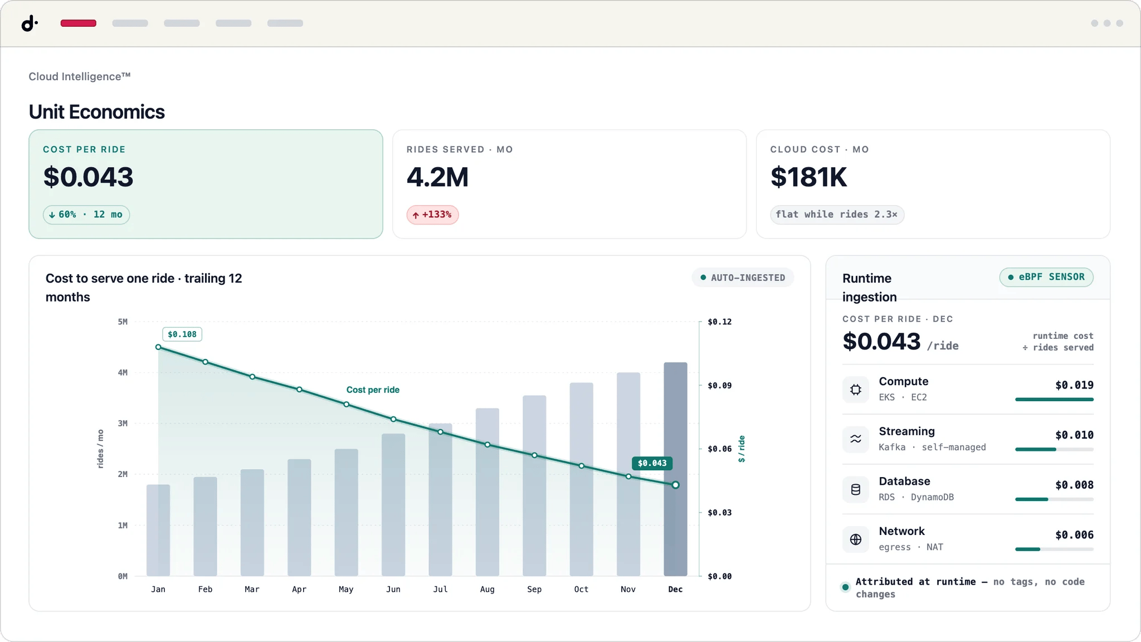Click the $0.019 Compute value
Viewport: 1141px width, 642px height.
coord(1074,385)
